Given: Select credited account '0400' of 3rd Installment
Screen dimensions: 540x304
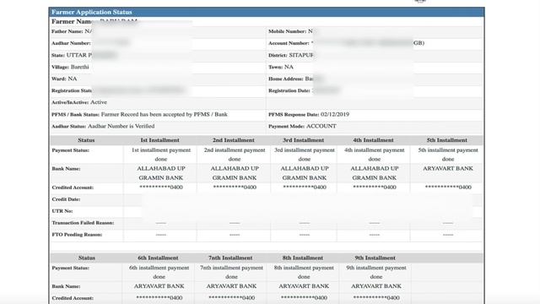Looking at the screenshot, I should [305, 187].
